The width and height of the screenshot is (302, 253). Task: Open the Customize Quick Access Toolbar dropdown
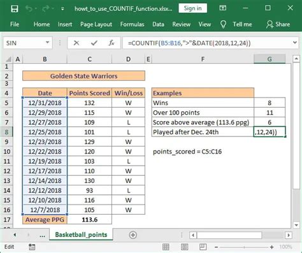pos(62,9)
